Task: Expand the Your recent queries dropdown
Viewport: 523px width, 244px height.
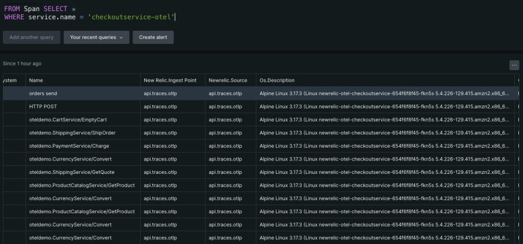Action: (x=96, y=37)
